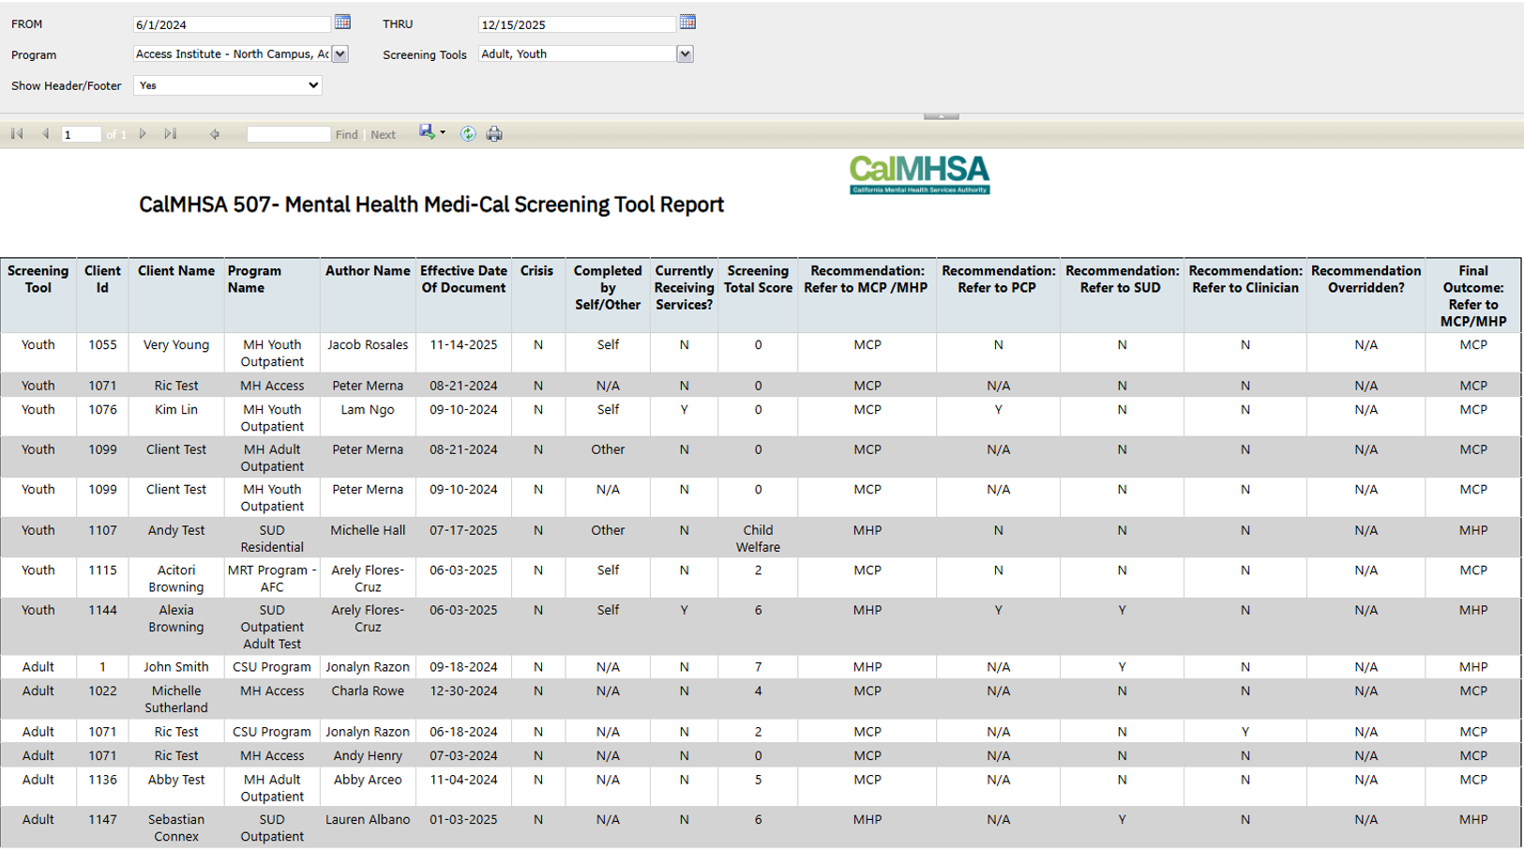Go to the next report page
Viewport: 1524px width, 851px height.
coord(143,134)
